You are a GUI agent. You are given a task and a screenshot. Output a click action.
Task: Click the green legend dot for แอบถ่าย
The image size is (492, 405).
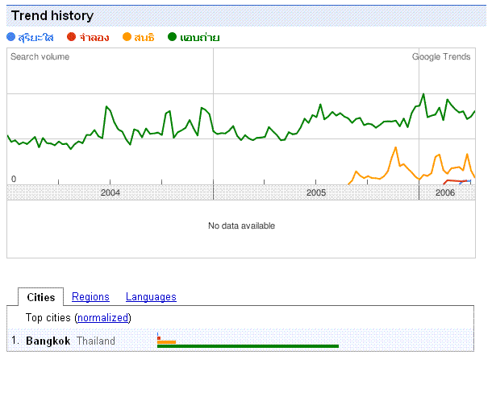coord(172,37)
